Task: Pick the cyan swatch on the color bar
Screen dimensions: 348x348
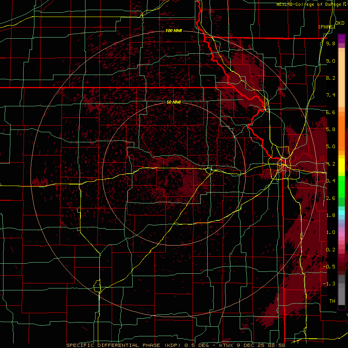Action: point(341,213)
